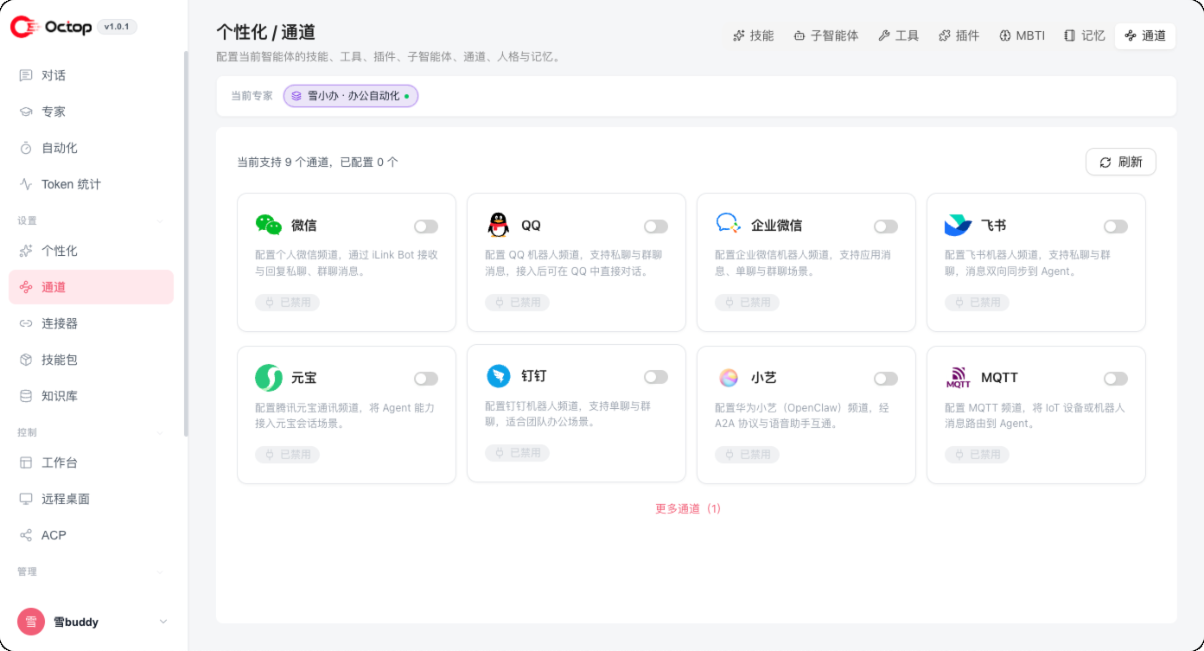Image resolution: width=1204 pixels, height=651 pixels.
Task: Enable the 钉钉 channel switch
Action: pyautogui.click(x=656, y=377)
